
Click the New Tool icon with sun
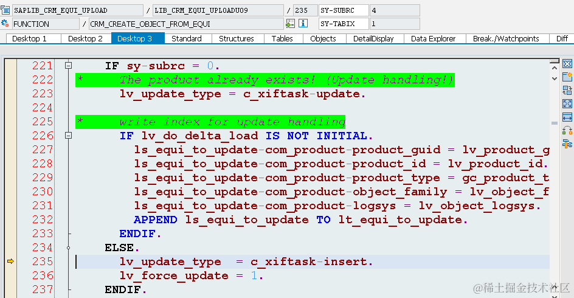[x=567, y=77]
